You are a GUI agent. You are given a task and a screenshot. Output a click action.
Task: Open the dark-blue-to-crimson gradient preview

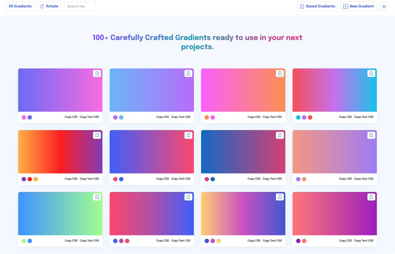[243, 152]
